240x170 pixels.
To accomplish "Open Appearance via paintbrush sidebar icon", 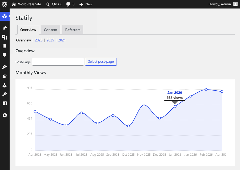I will coord(5,67).
